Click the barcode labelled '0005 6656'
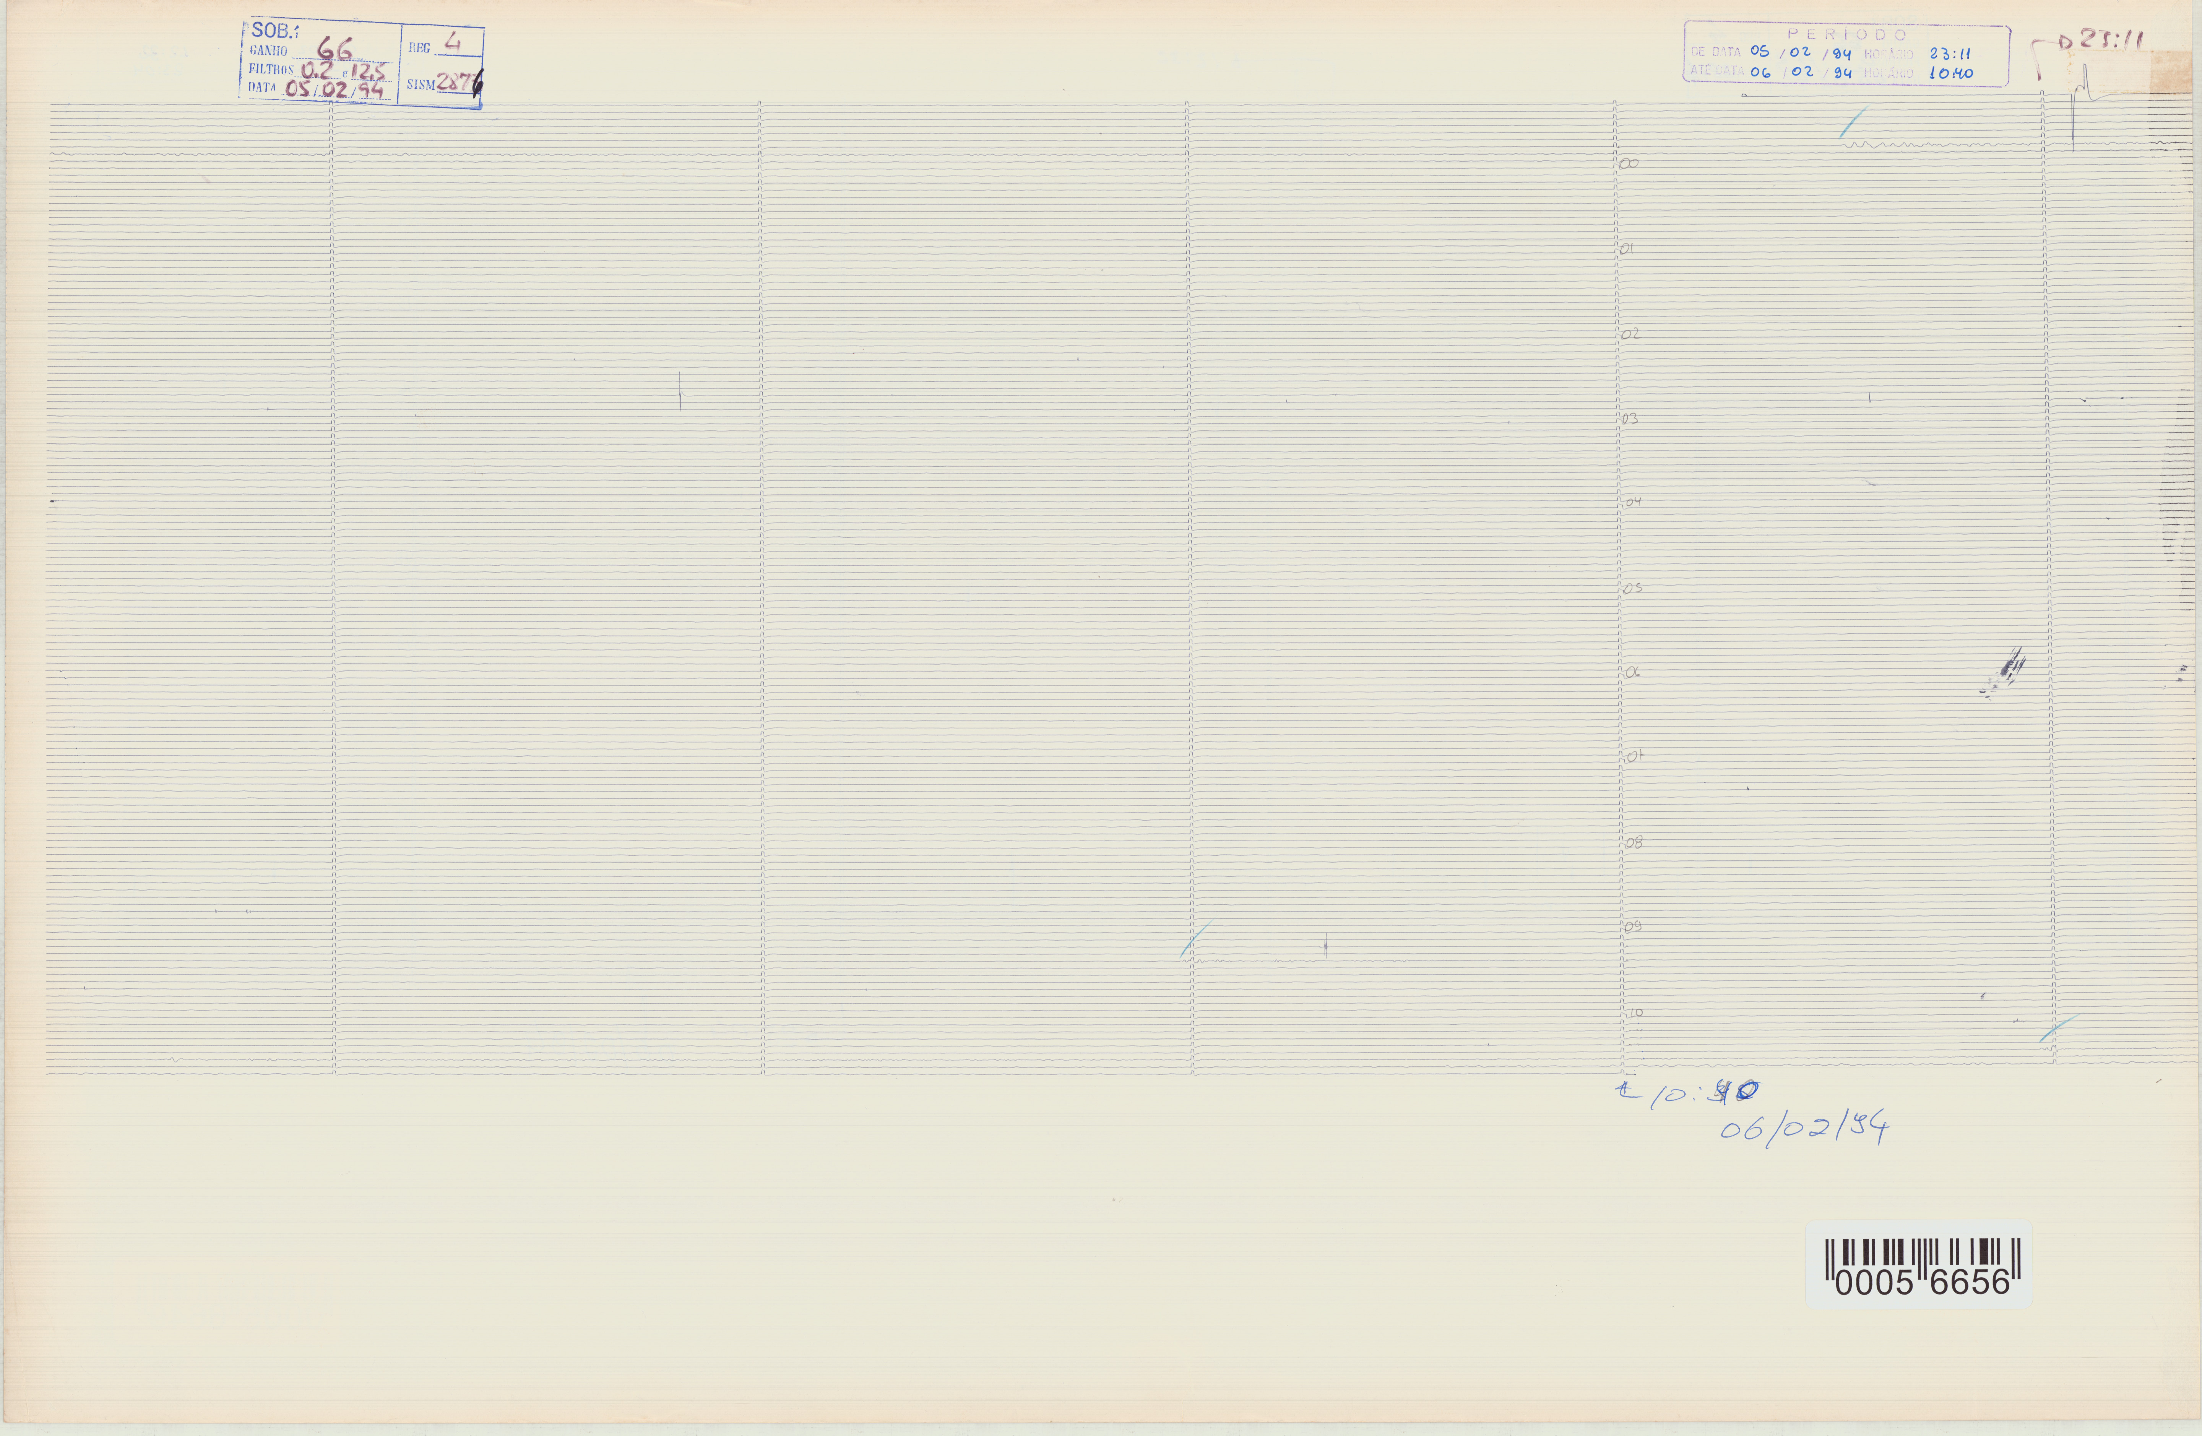 [x=1919, y=1265]
